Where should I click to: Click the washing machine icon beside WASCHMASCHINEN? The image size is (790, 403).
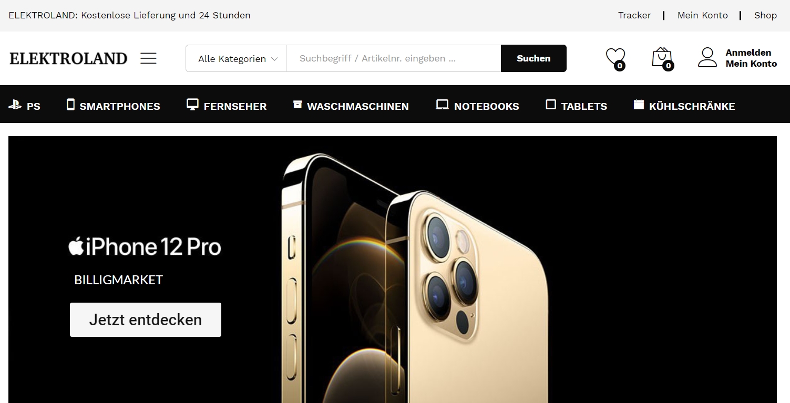click(x=297, y=105)
